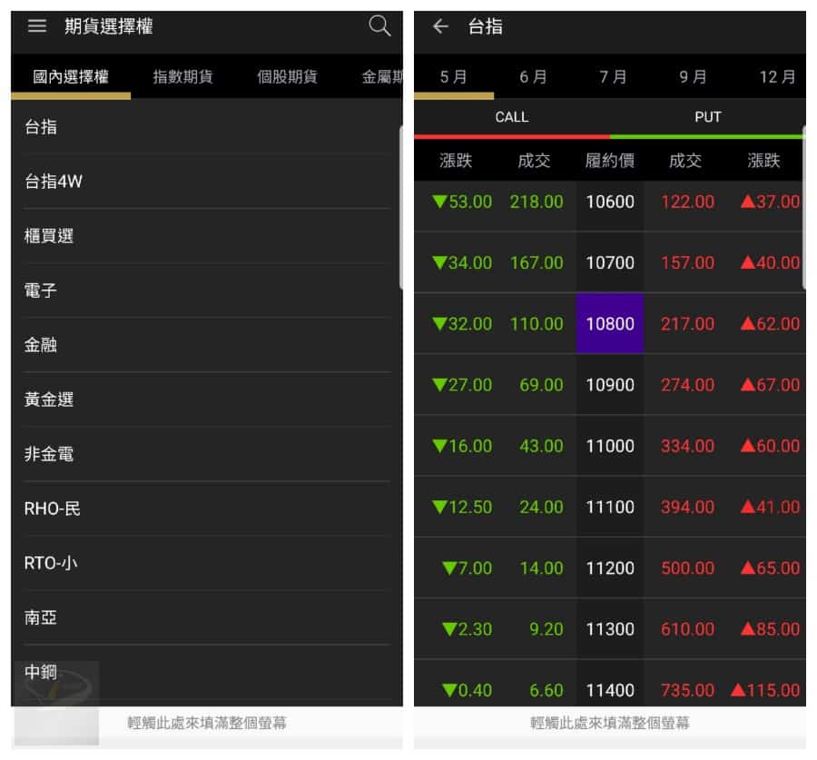The height and width of the screenshot is (760, 817).
Task: Tap the put price 735.00
Action: point(687,690)
